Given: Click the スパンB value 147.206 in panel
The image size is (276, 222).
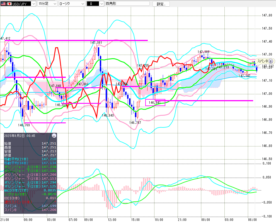Looking at the screenshot, I should 49,210.
